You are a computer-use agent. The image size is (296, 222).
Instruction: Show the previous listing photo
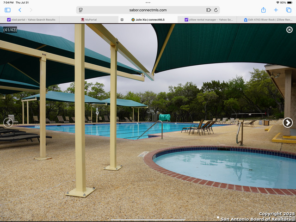coord(8,123)
